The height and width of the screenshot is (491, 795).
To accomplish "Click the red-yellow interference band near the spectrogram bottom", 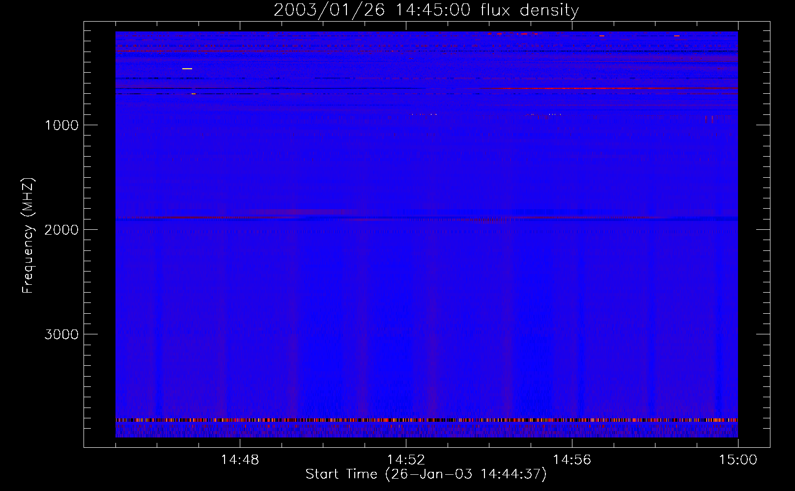I will 426,420.
